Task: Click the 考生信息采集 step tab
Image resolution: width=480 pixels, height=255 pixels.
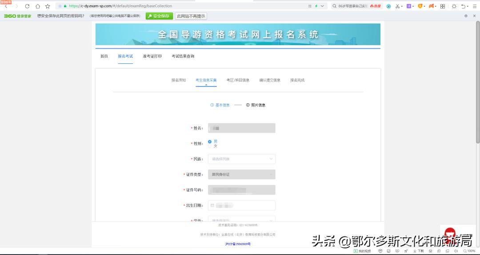Action: point(206,80)
